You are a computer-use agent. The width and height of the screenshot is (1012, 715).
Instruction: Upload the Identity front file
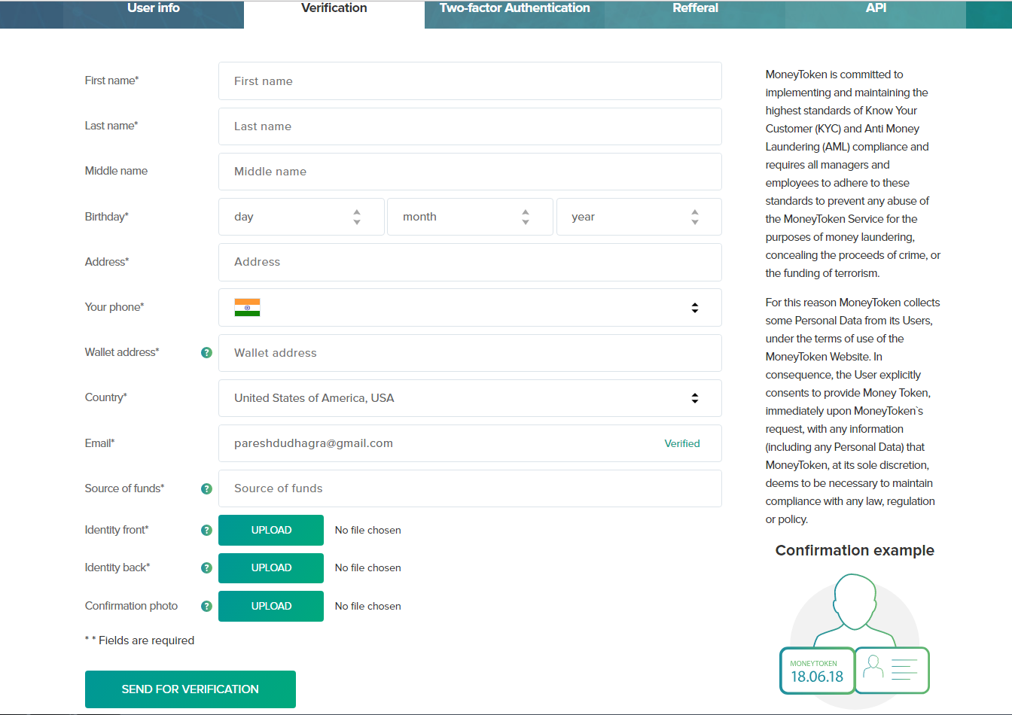coord(271,530)
